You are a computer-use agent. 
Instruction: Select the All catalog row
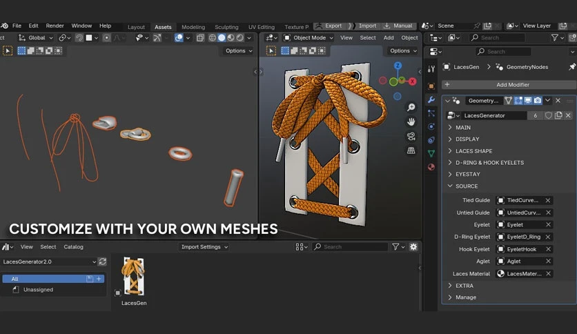point(53,279)
